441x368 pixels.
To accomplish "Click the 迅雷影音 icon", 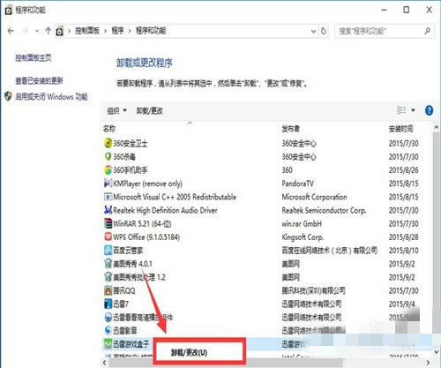I will 108,330.
